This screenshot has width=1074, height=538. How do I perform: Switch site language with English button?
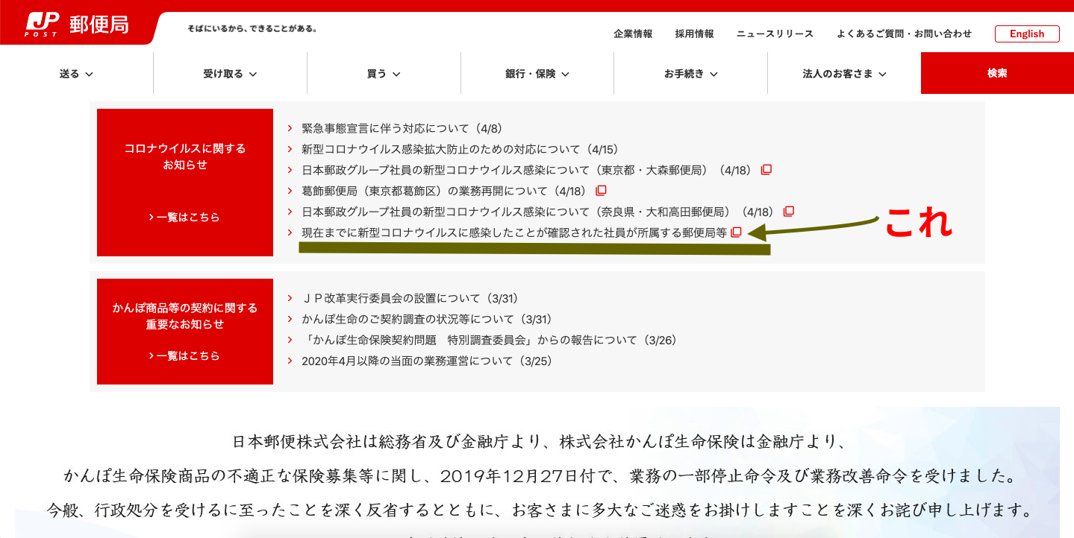pyautogui.click(x=1027, y=34)
